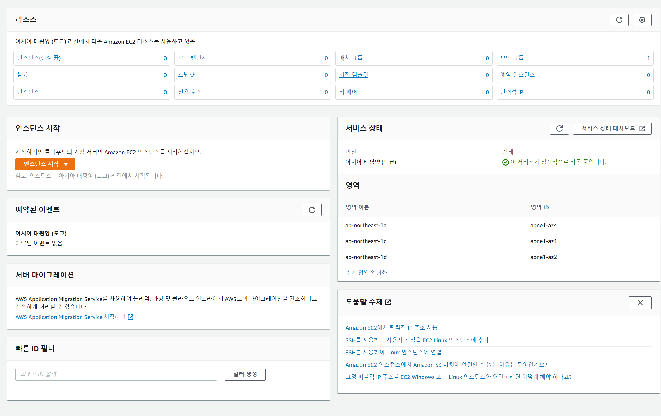Open the 탄력적 IP resource link
The height and width of the screenshot is (416, 661).
click(x=511, y=92)
